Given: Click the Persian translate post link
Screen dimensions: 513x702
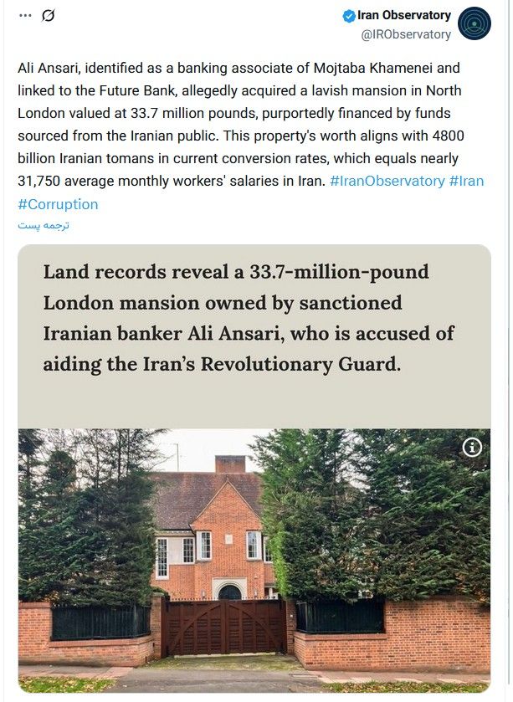Looking at the screenshot, I should tap(44, 225).
